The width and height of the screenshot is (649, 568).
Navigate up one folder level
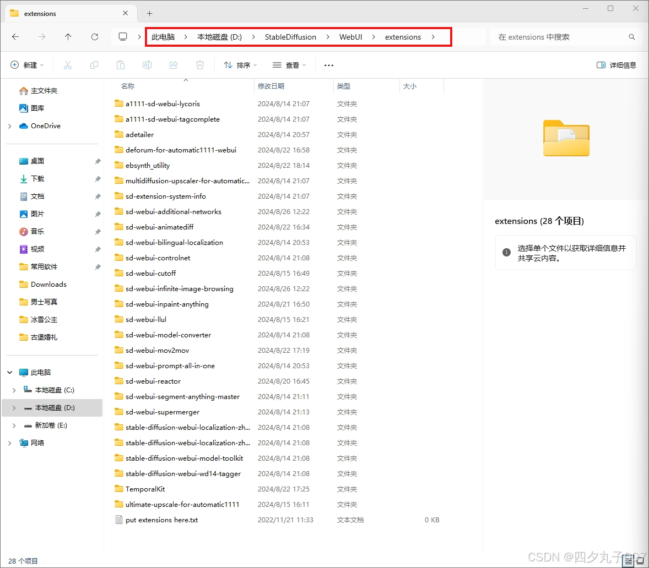coord(68,37)
